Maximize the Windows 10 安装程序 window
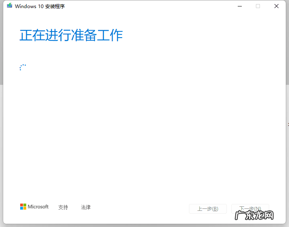 pos(258,6)
